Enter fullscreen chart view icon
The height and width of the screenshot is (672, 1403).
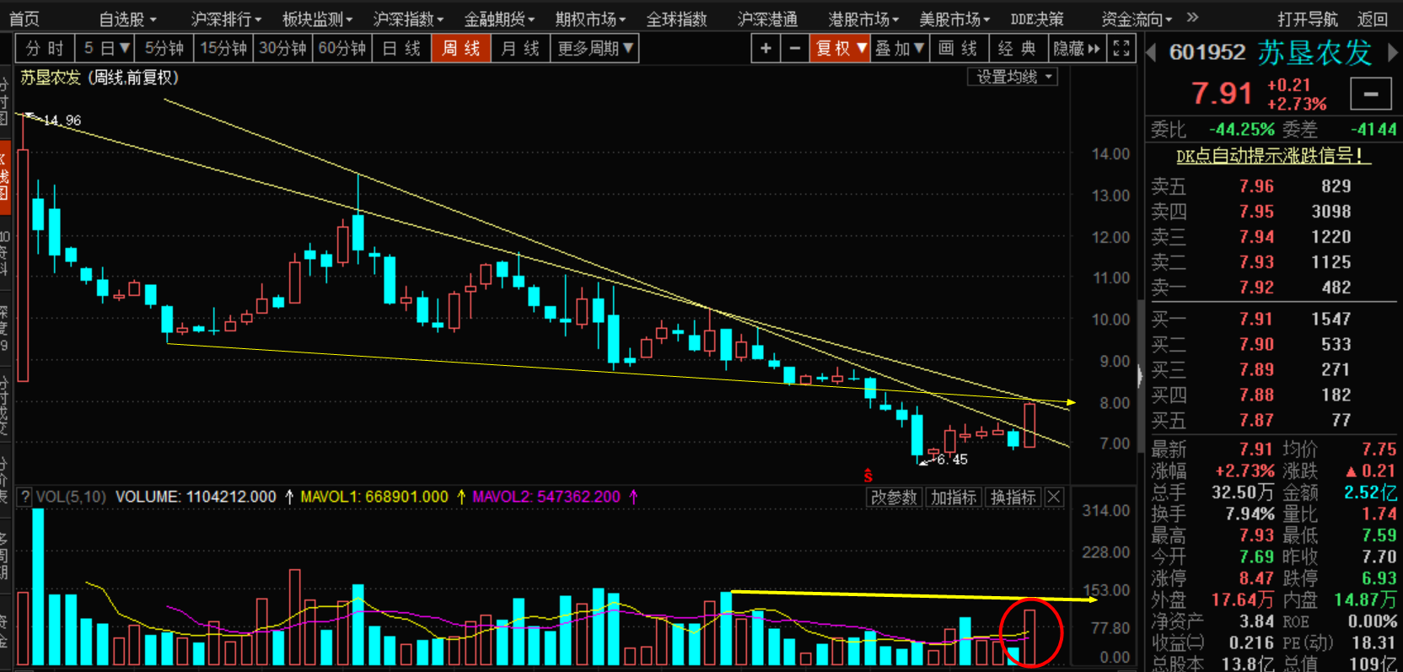coord(1121,48)
